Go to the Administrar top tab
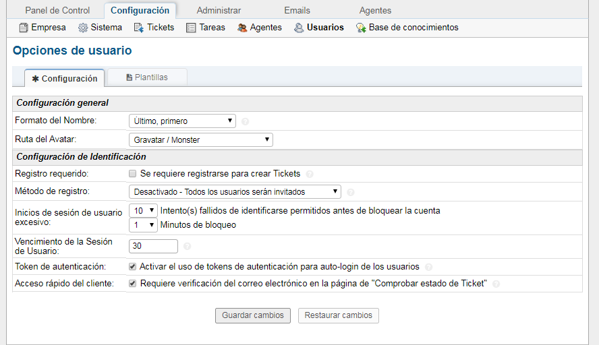The width and height of the screenshot is (599, 345). pos(219,10)
